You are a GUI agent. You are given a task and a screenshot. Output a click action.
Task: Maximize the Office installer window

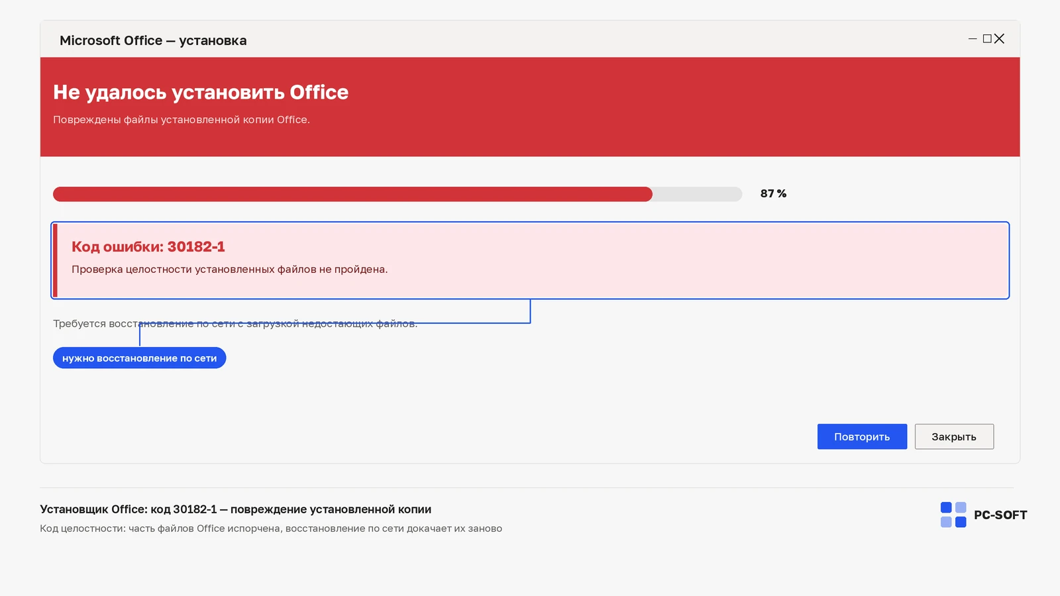pyautogui.click(x=987, y=39)
